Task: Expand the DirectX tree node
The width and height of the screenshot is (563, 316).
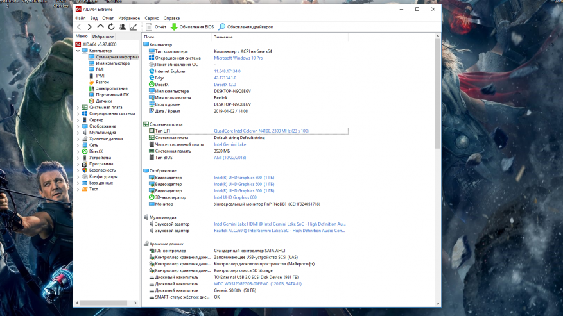Action: (x=78, y=151)
